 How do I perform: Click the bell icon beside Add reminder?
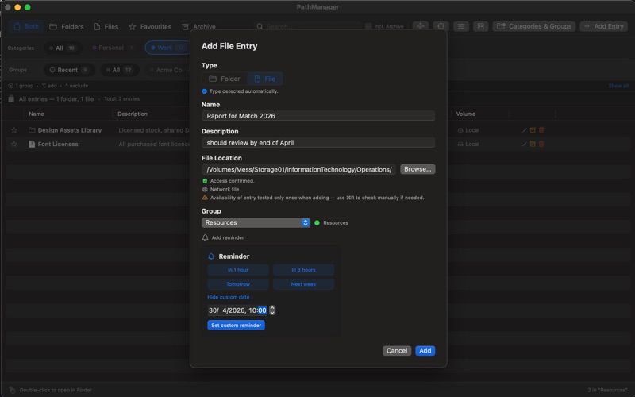pos(205,237)
